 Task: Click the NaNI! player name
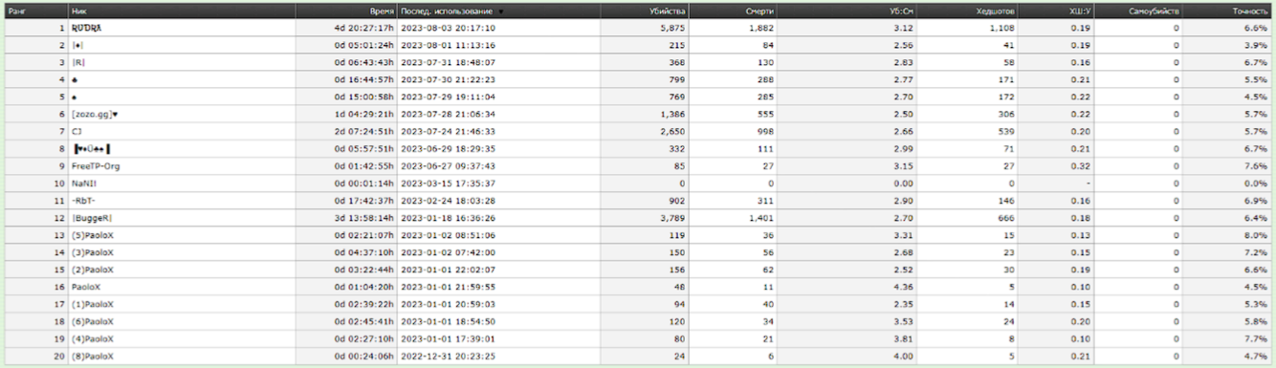click(84, 183)
